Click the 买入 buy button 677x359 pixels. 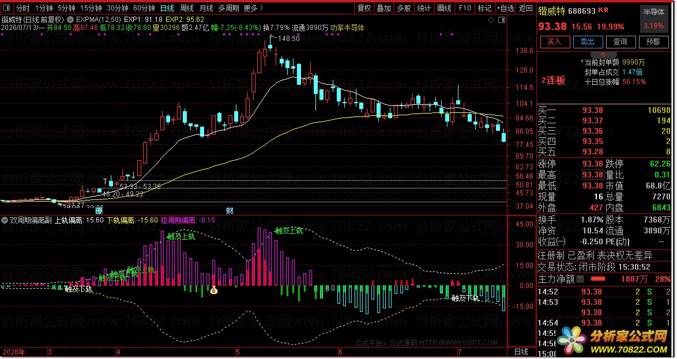554,42
